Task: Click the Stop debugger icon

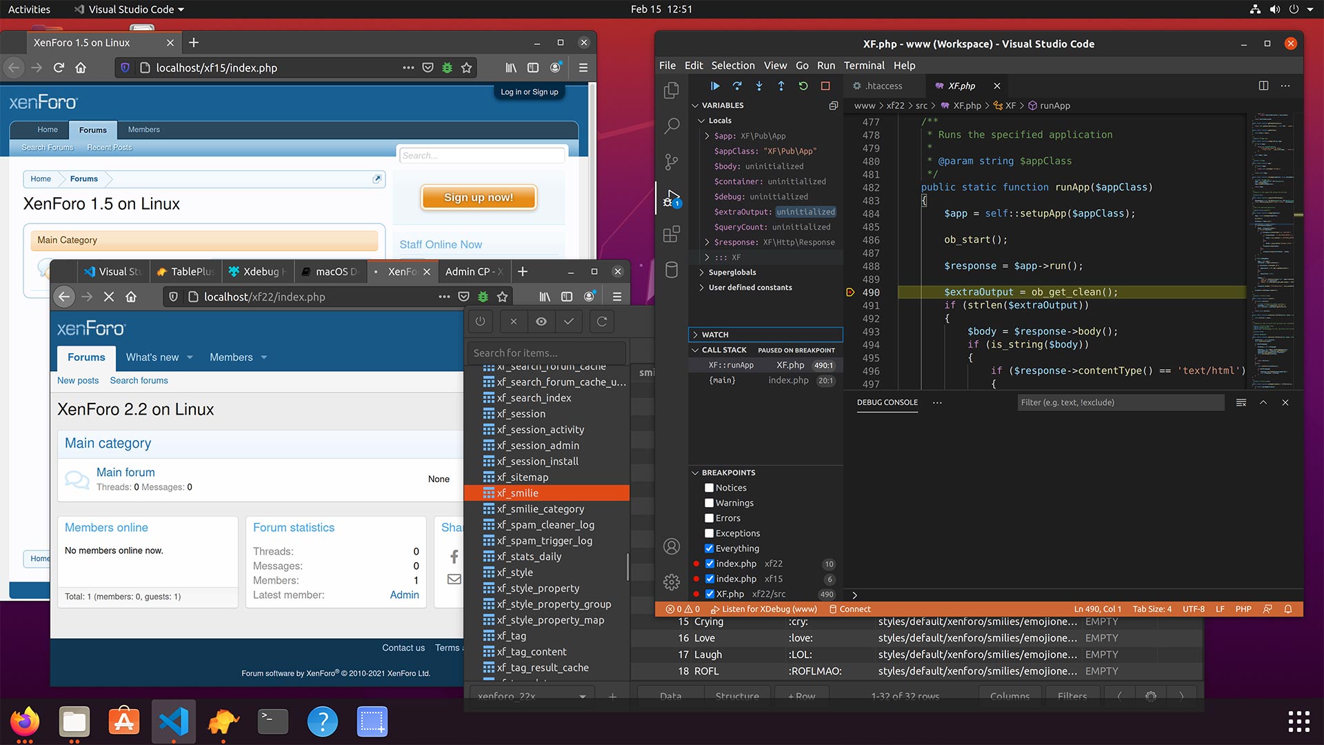Action: click(x=825, y=85)
